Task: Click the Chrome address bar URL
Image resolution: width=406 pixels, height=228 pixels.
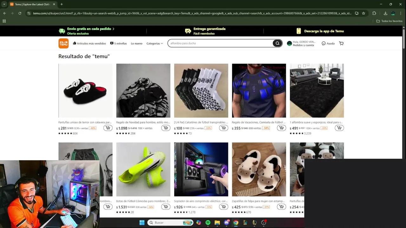Action: point(192,13)
